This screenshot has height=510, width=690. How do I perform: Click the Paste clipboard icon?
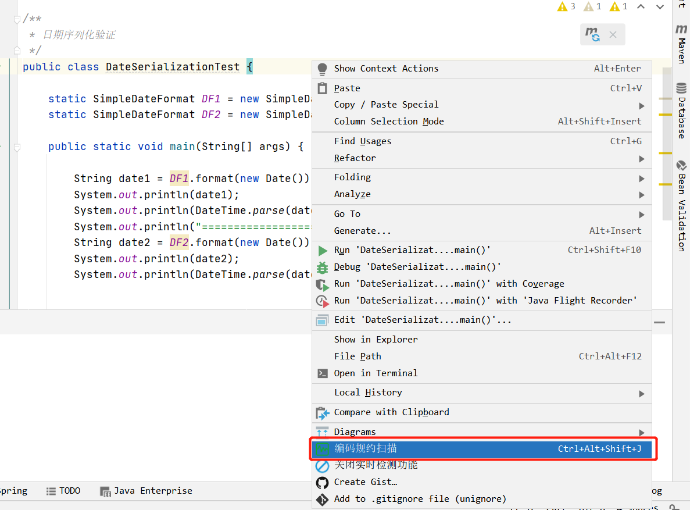[x=322, y=88]
